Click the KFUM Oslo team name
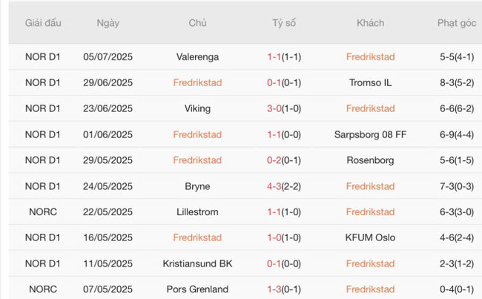Viewport: 482px width, 299px height. click(x=370, y=238)
